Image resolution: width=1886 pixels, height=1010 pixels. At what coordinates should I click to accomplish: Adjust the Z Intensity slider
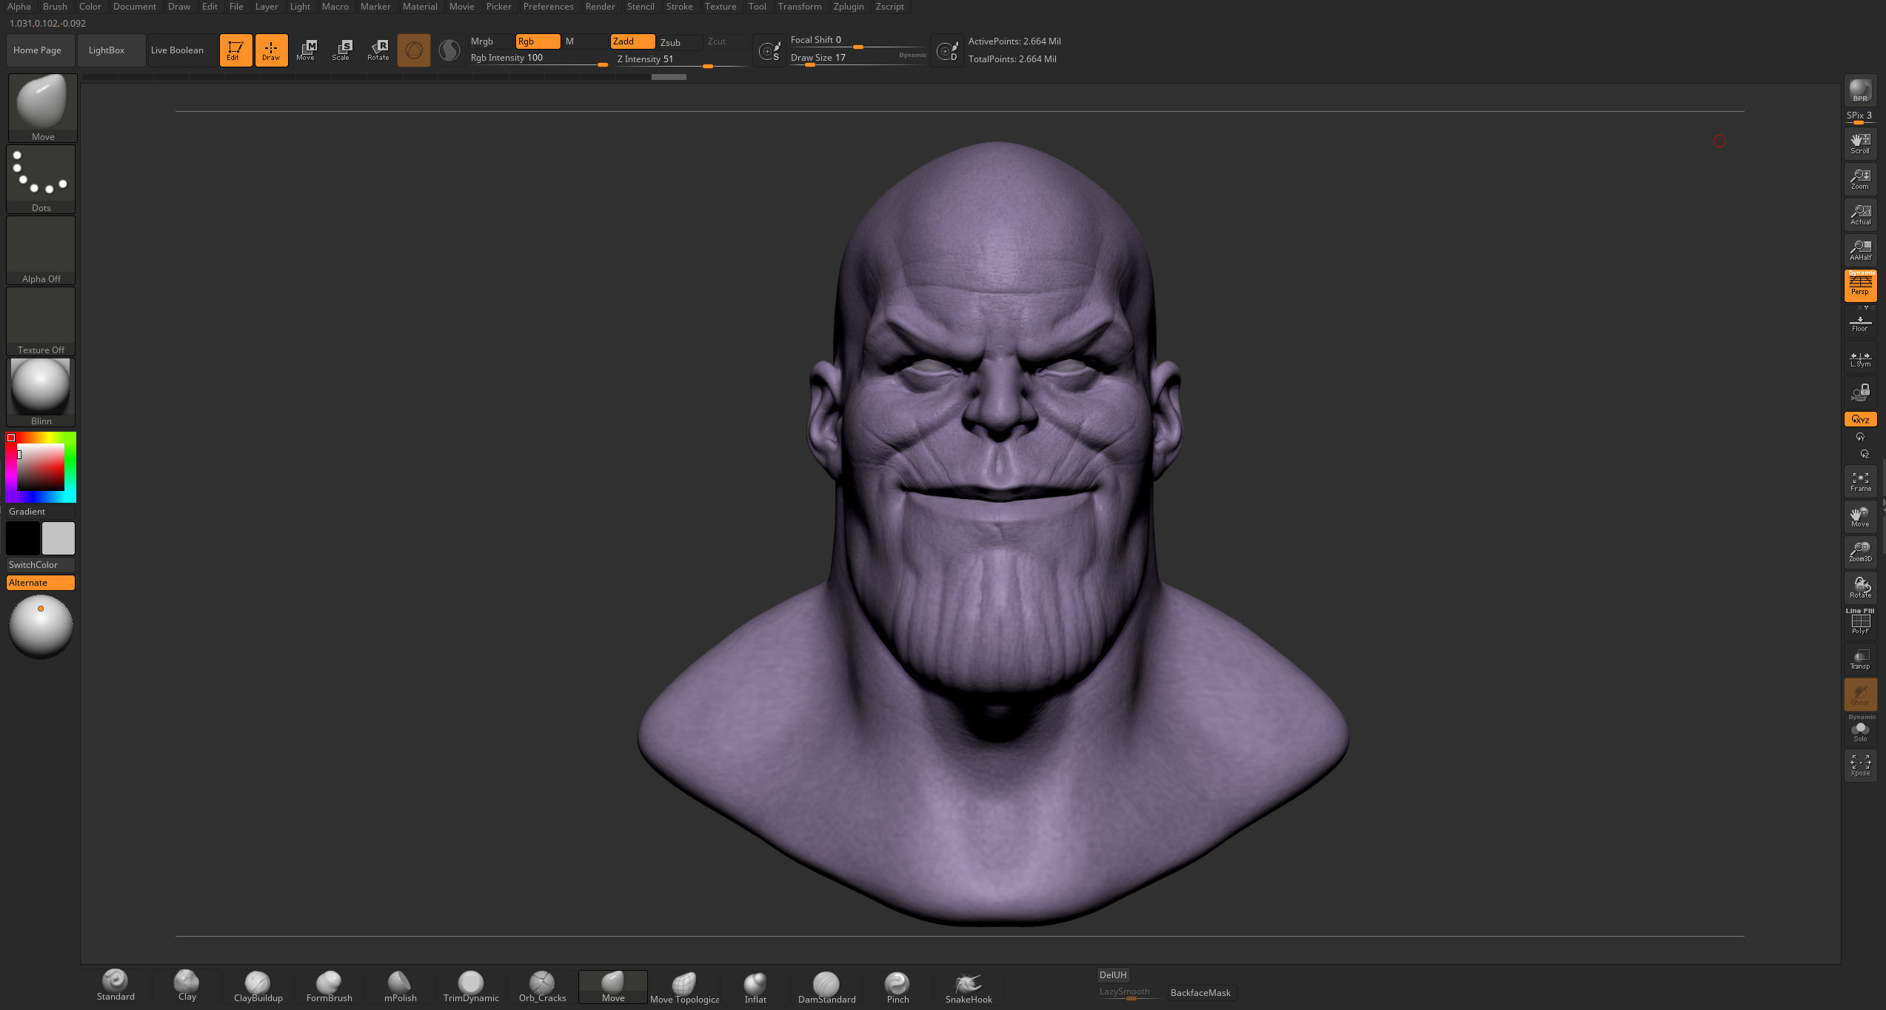coord(683,60)
